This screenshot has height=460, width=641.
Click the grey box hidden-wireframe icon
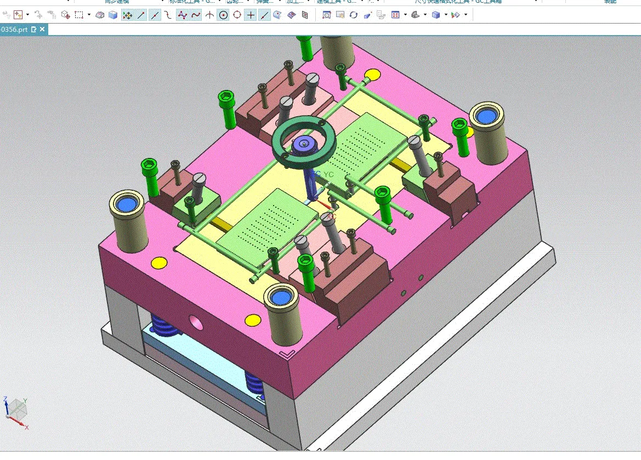tap(100, 15)
